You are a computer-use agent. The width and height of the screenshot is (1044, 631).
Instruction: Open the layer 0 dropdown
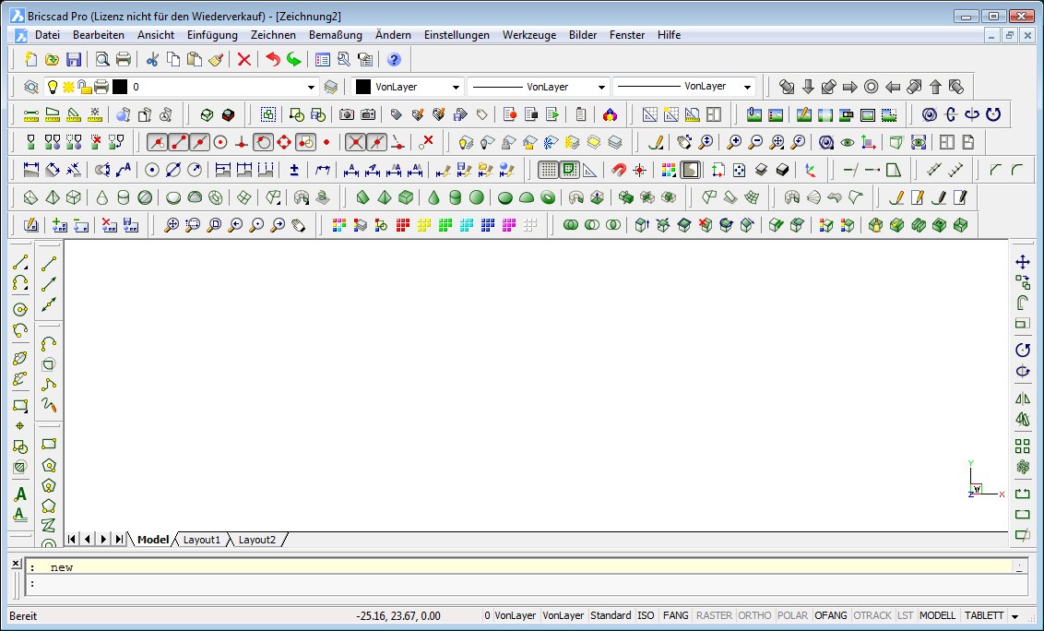(x=311, y=87)
